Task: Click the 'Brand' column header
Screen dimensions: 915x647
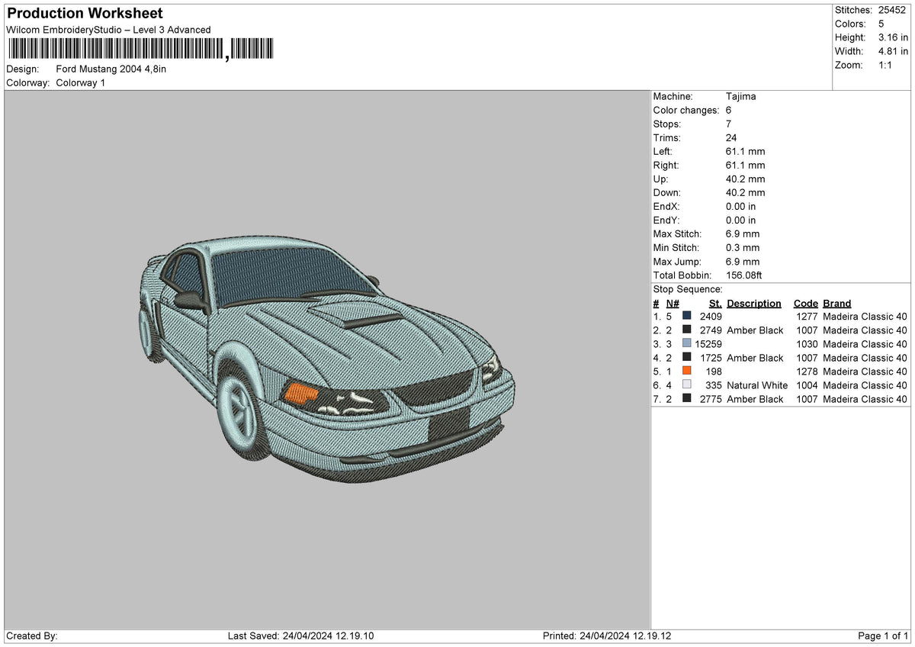Action: (x=837, y=303)
